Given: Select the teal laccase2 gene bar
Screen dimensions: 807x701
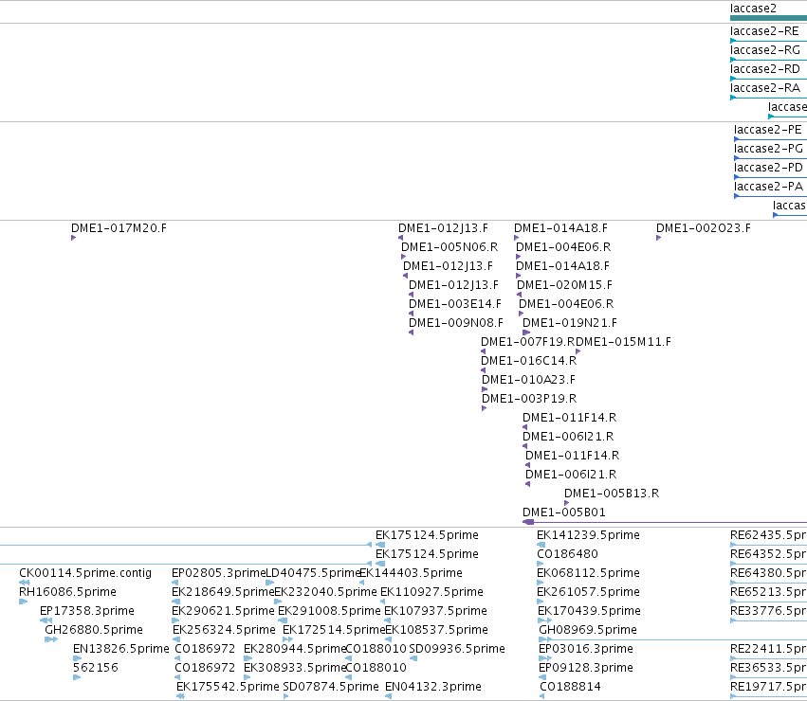Looking at the screenshot, I should point(768,18).
